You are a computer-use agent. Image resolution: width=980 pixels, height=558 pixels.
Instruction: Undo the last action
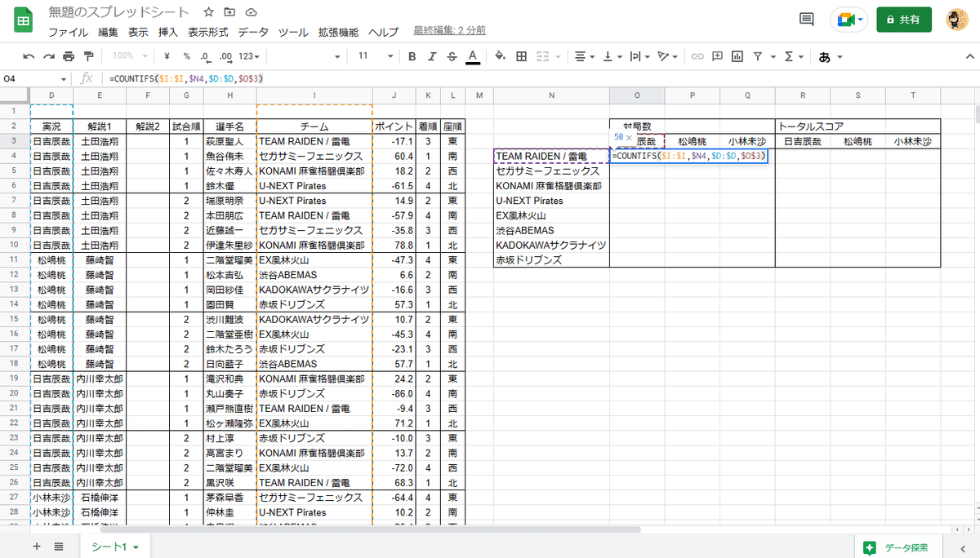tap(29, 56)
